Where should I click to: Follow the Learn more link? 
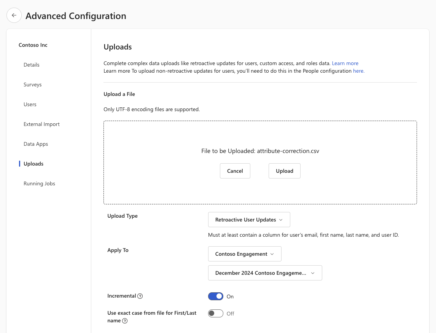(x=345, y=63)
